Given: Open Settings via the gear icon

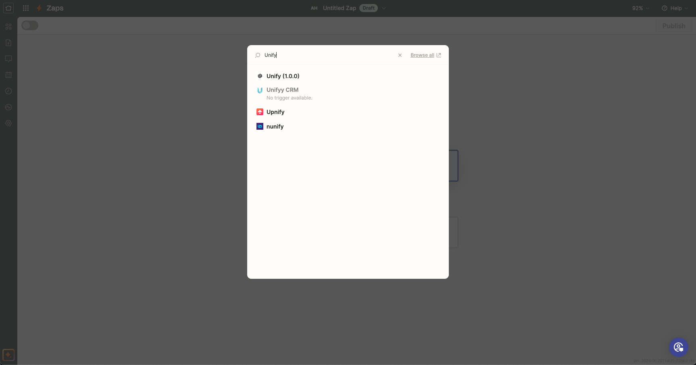Looking at the screenshot, I should (8, 124).
